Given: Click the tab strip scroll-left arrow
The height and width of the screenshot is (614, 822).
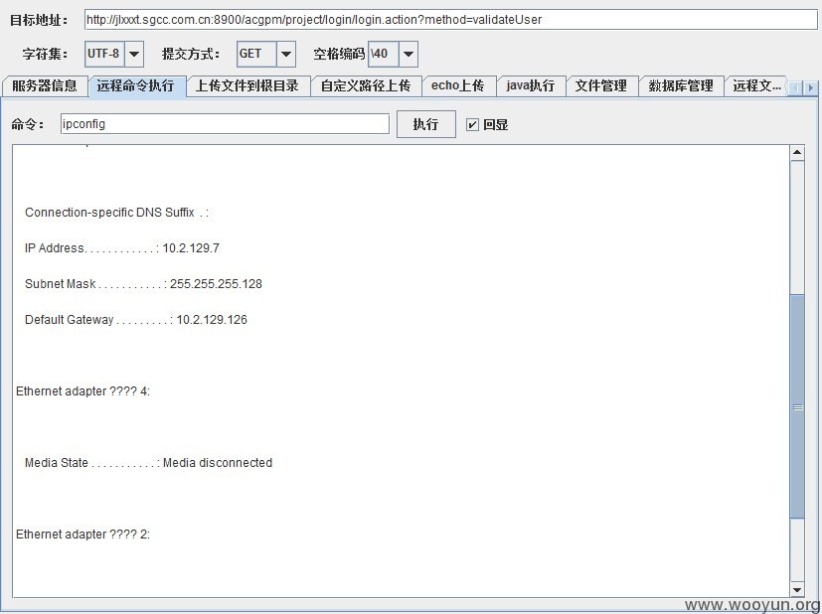Looking at the screenshot, I should pyautogui.click(x=796, y=88).
